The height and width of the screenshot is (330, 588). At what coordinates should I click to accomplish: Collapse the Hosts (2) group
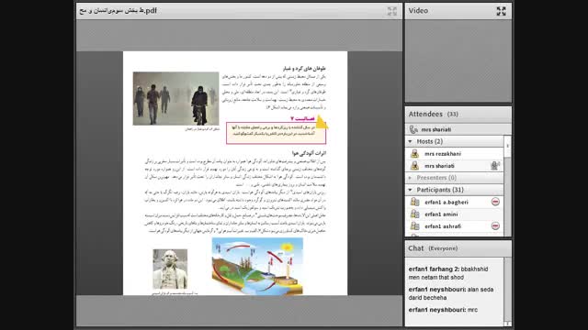(411, 141)
